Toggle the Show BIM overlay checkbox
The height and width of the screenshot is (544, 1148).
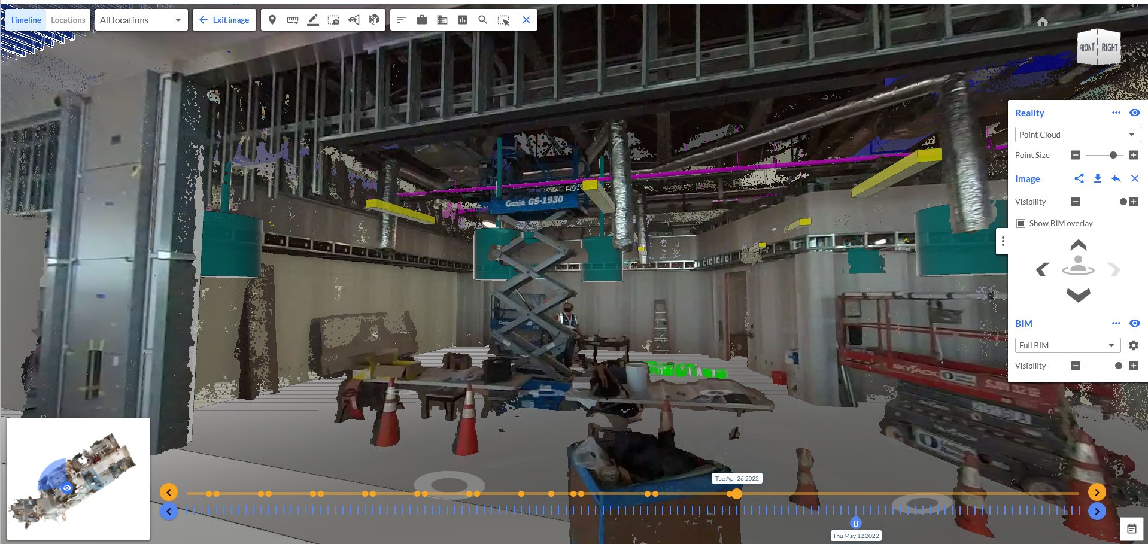(x=1020, y=223)
